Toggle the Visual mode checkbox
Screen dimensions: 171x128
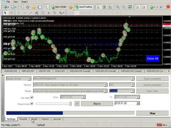coord(32,104)
